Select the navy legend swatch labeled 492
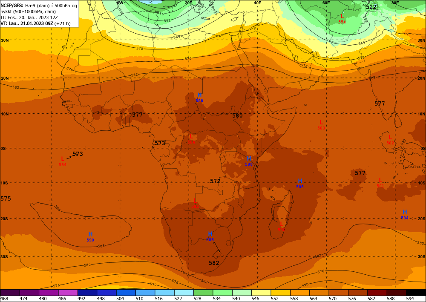 (x=87, y=293)
